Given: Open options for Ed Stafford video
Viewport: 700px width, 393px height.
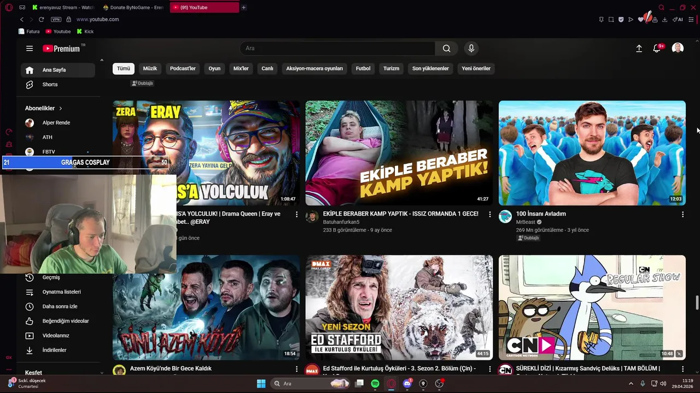Looking at the screenshot, I should point(489,369).
